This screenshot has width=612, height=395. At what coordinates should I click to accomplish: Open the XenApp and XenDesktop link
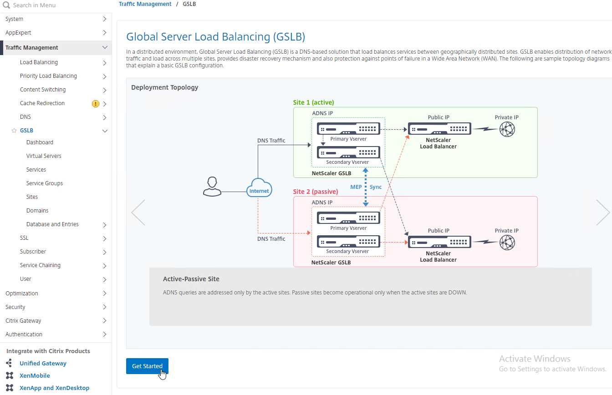[x=55, y=388]
